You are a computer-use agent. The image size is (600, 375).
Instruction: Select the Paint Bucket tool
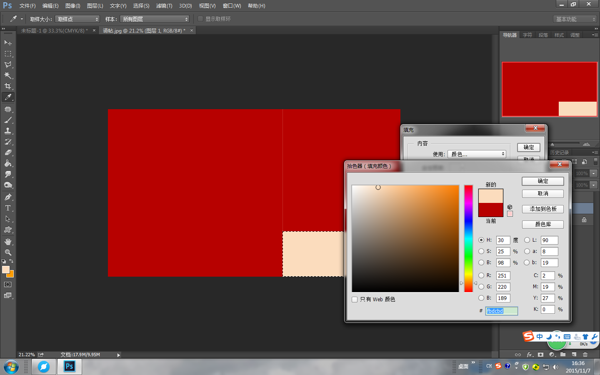click(x=8, y=163)
